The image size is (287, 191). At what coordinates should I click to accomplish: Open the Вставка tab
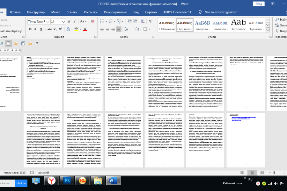coord(15,12)
